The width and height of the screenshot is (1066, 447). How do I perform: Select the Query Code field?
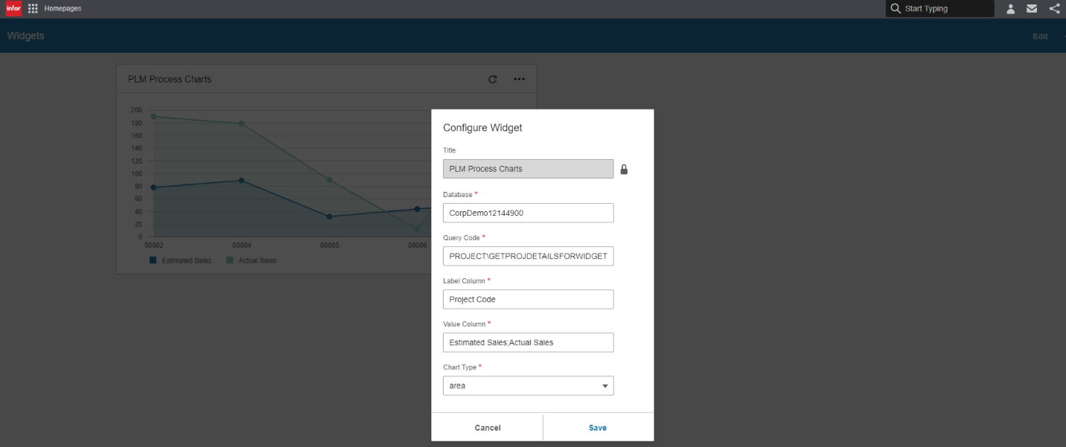click(528, 256)
